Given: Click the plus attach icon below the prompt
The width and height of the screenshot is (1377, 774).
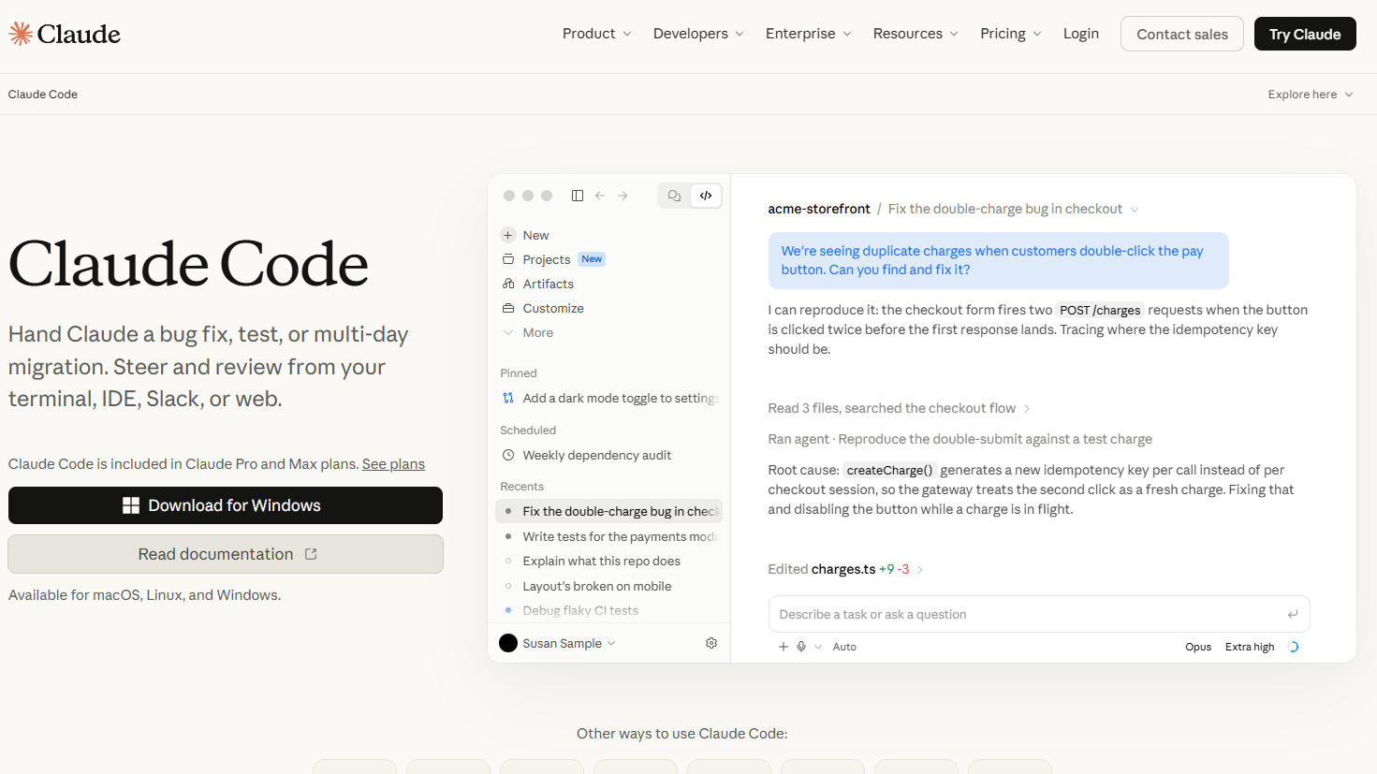Looking at the screenshot, I should pos(784,647).
